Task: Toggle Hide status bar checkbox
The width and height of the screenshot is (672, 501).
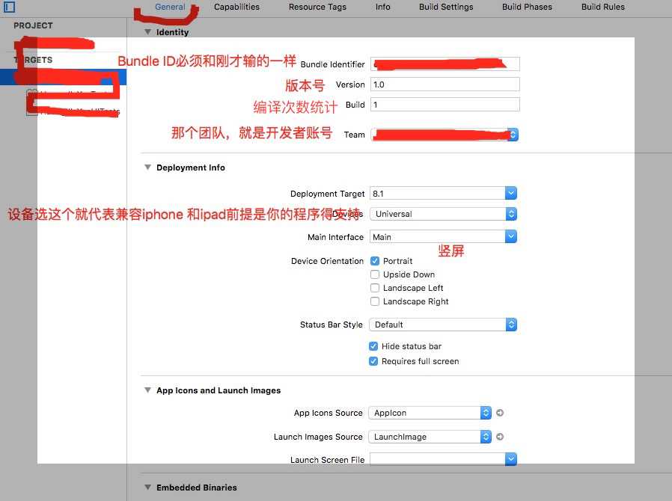Action: click(x=373, y=346)
